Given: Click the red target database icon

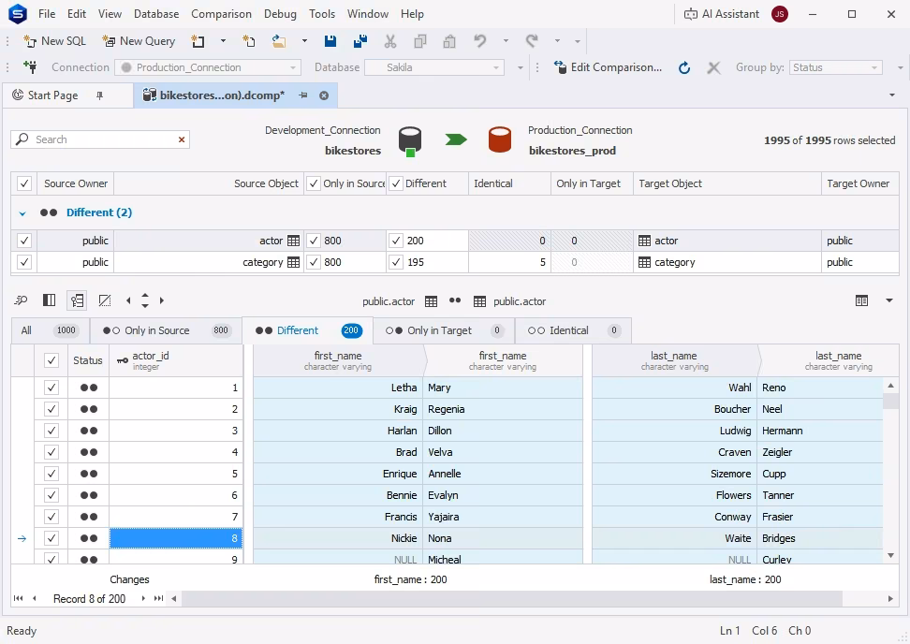Looking at the screenshot, I should pos(500,139).
